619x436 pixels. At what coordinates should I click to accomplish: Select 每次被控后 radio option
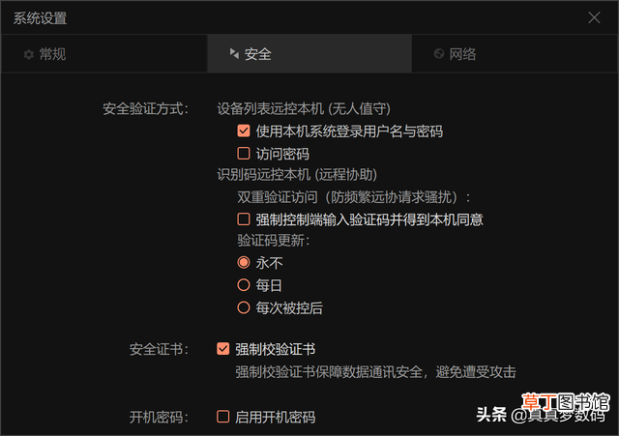click(244, 307)
